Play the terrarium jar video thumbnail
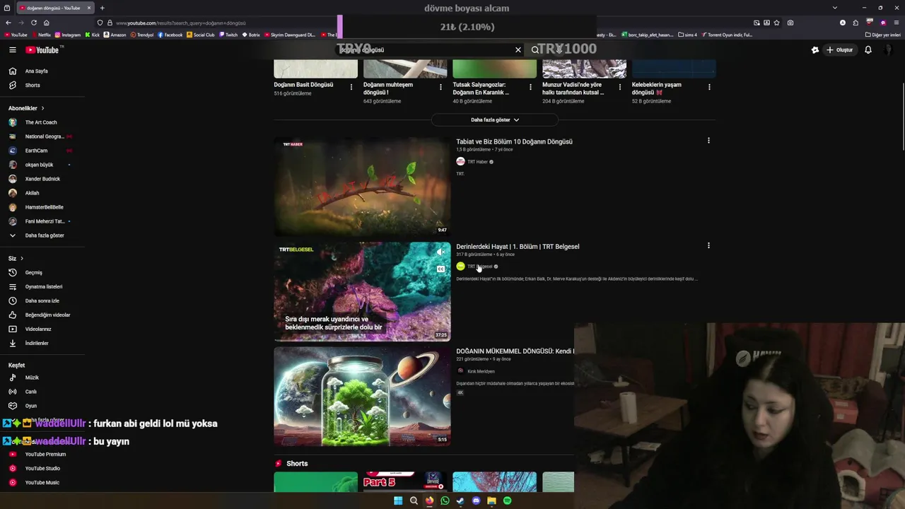The image size is (905, 509). [362, 396]
